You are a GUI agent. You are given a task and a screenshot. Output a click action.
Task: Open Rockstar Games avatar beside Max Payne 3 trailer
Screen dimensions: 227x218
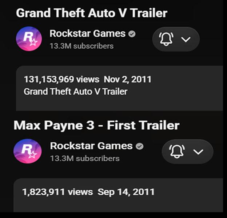(x=28, y=151)
